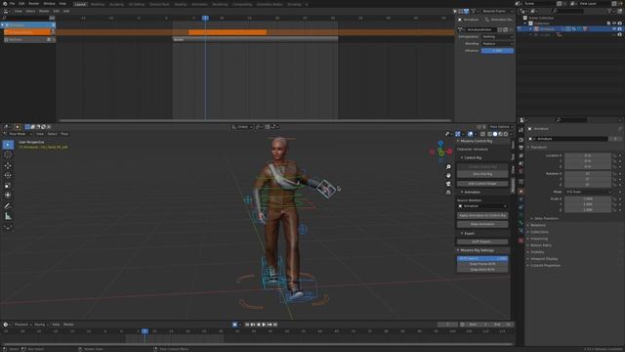Open the Edit menu in top bar
Screen dimensions: 625x352
click(x=21, y=4)
